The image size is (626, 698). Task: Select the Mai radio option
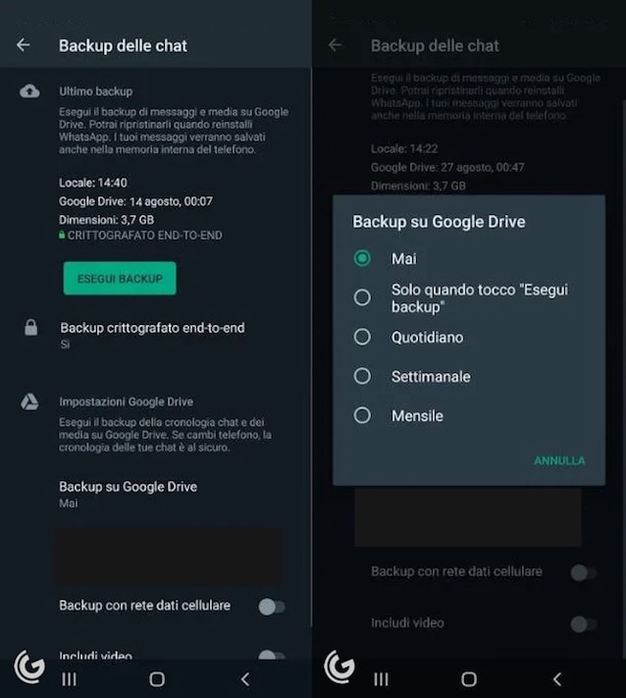pyautogui.click(x=362, y=258)
